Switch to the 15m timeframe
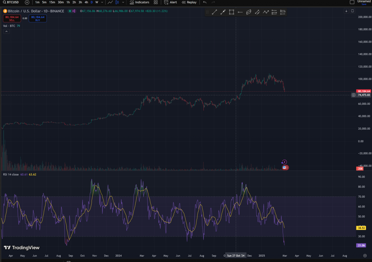The height and width of the screenshot is (262, 372). (x=52, y=2)
